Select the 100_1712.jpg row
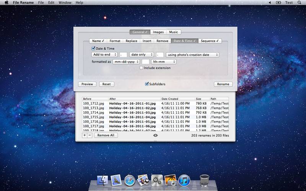Screen dimensions: 306x191 155,104
